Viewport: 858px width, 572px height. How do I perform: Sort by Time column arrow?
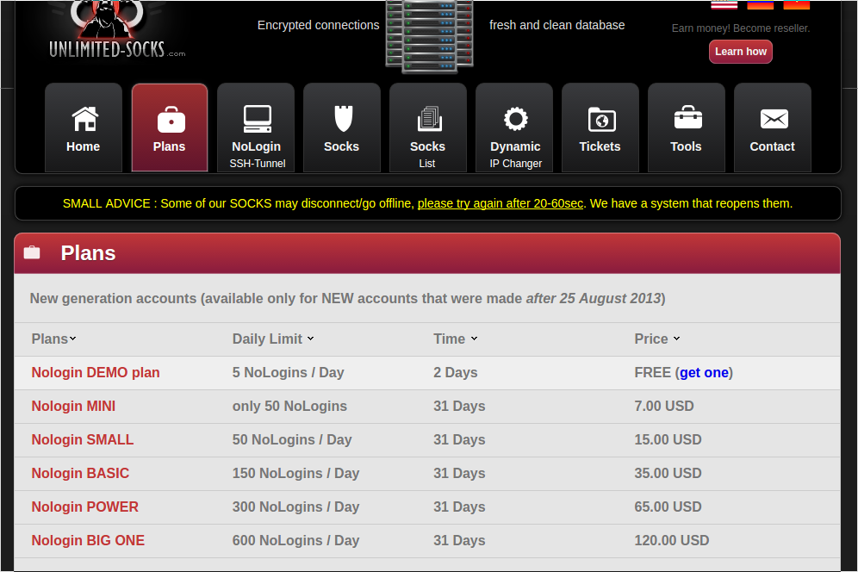click(474, 339)
